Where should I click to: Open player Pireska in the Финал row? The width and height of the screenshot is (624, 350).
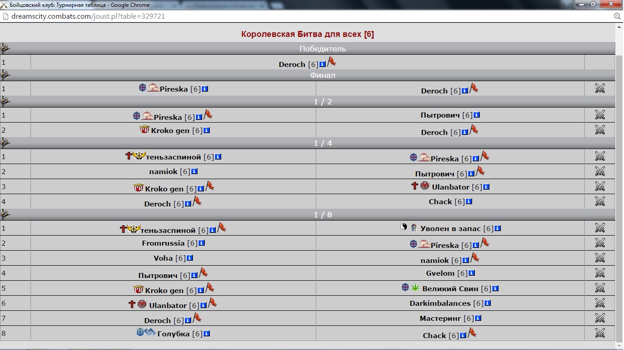point(174,89)
